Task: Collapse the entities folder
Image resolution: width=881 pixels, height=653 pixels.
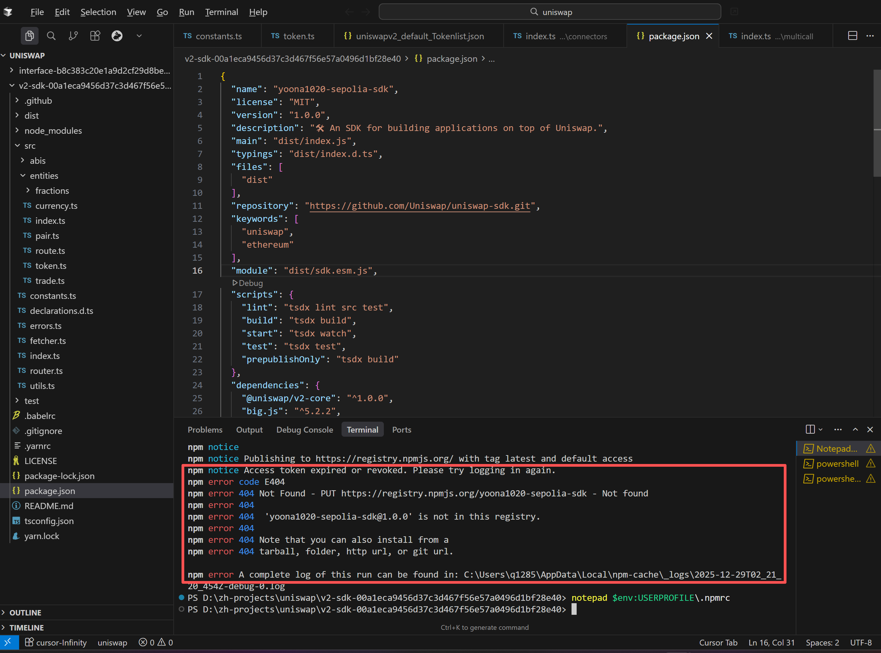Action: (43, 175)
